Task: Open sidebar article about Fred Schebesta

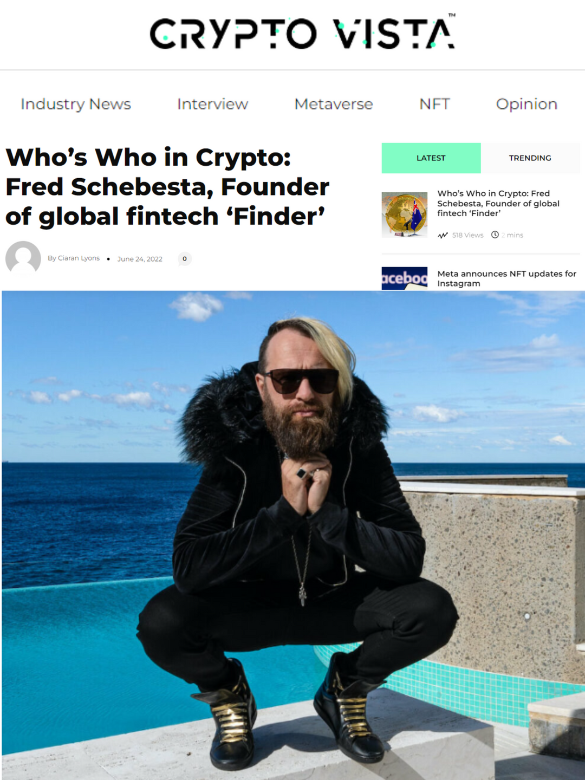Action: coord(498,203)
